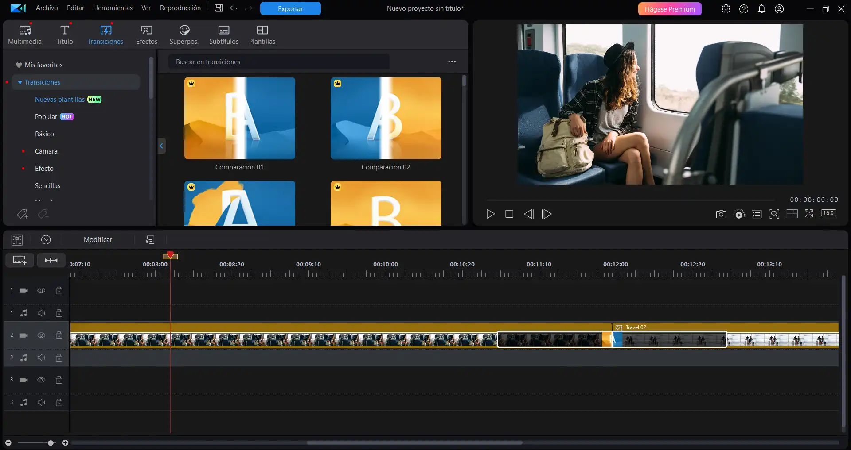851x450 pixels.
Task: Open the Herramientas menu
Action: pos(113,8)
